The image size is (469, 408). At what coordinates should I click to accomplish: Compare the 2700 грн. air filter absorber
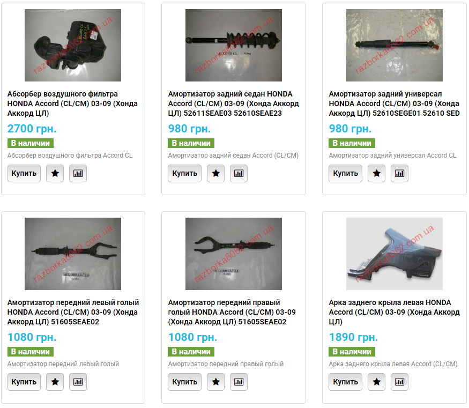[78, 174]
